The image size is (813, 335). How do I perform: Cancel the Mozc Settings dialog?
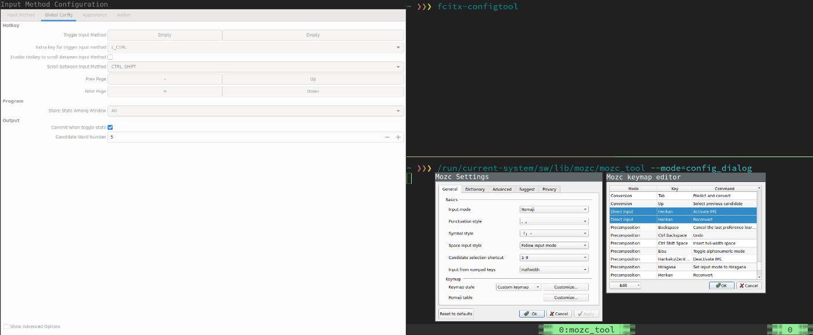coord(559,314)
